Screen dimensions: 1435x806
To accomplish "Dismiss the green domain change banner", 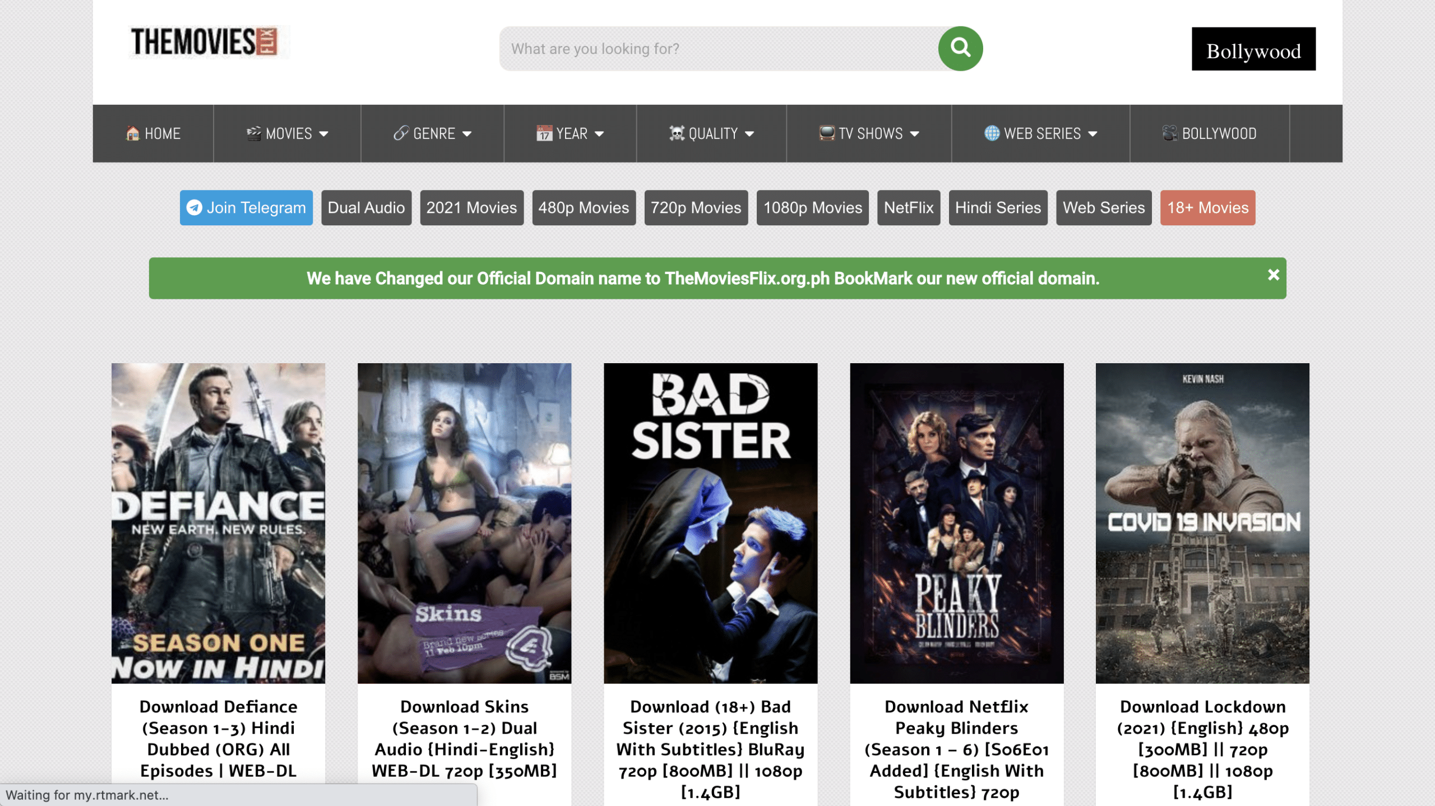I will coord(1273,275).
